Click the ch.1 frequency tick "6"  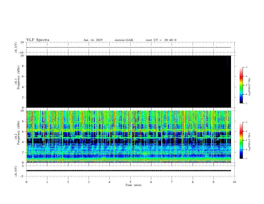23,76
